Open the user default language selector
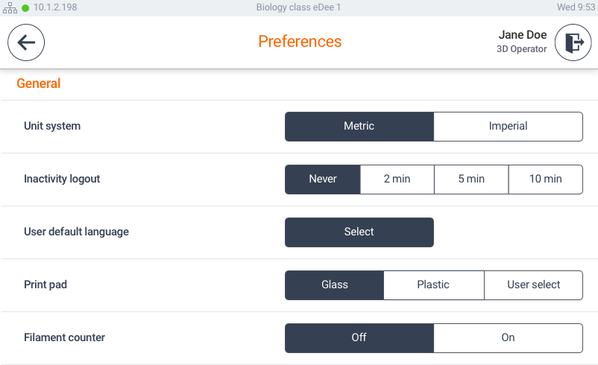The width and height of the screenshot is (598, 365). point(359,232)
